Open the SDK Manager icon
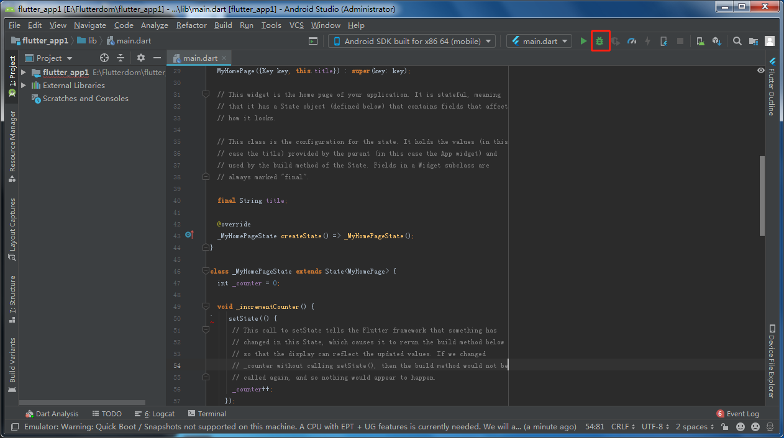 (x=716, y=41)
